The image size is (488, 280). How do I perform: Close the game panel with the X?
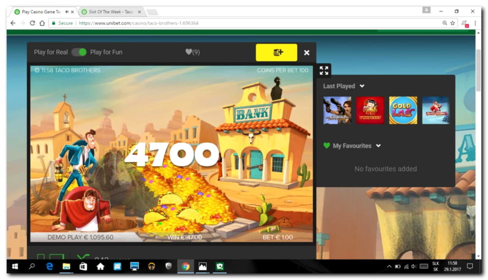pyautogui.click(x=306, y=53)
